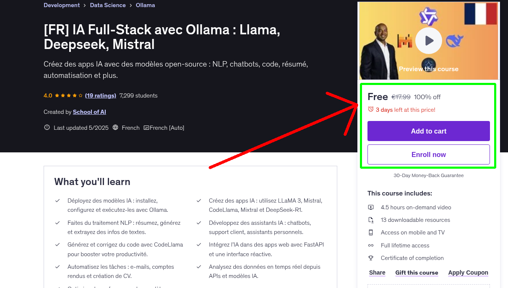
Task: Click the downloadable resources icon
Action: pos(371,220)
